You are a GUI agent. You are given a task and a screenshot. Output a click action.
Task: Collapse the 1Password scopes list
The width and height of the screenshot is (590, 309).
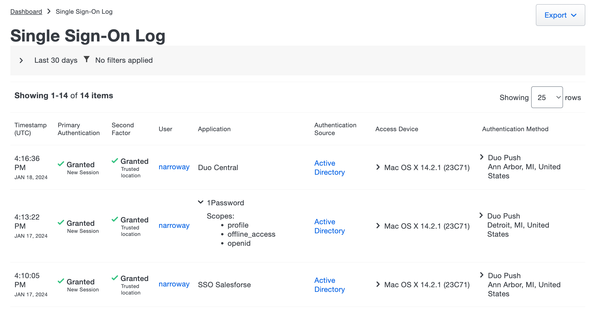(x=201, y=202)
